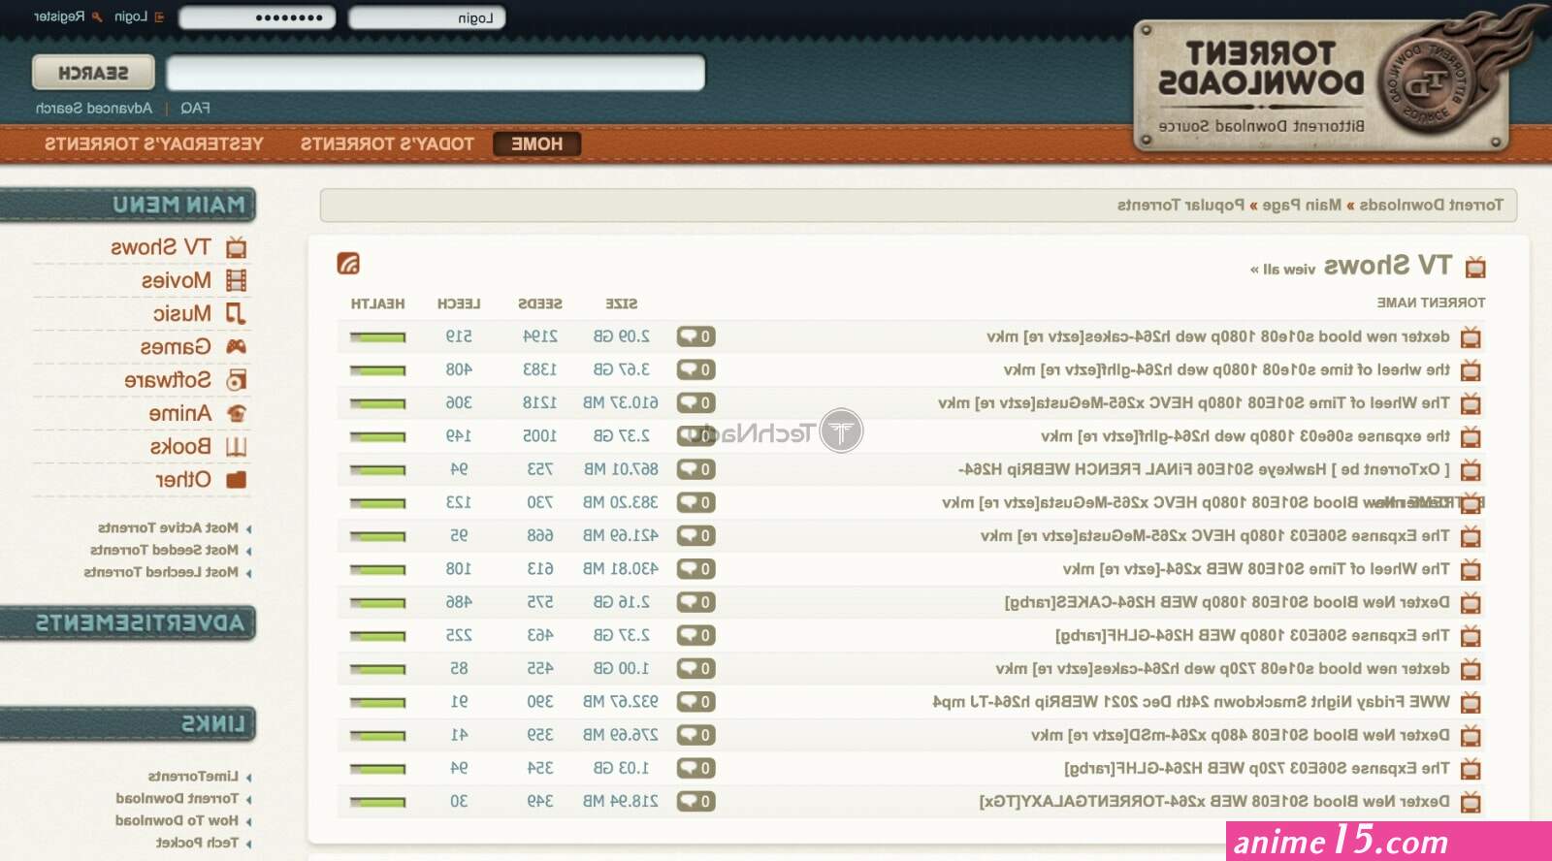1552x861 pixels.
Task: Click the Other folder icon in Main Menu
Action: [236, 480]
